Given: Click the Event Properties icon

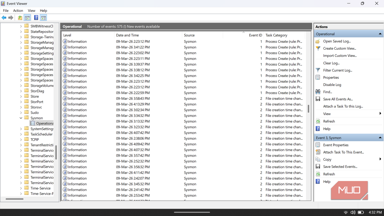Looking at the screenshot, I should (318, 145).
